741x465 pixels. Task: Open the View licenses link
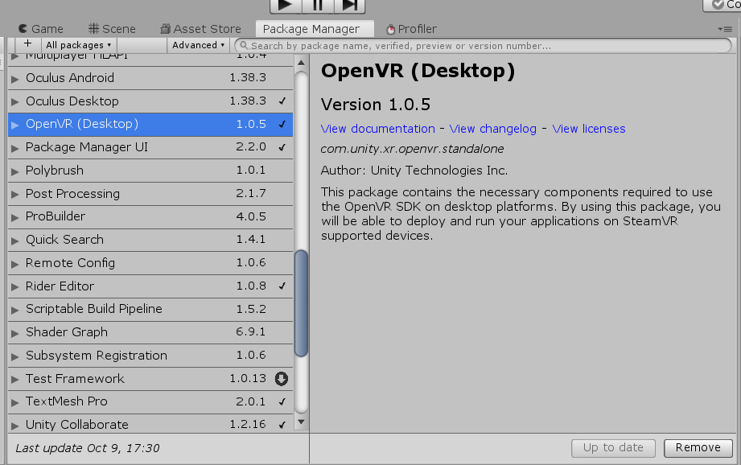click(589, 129)
